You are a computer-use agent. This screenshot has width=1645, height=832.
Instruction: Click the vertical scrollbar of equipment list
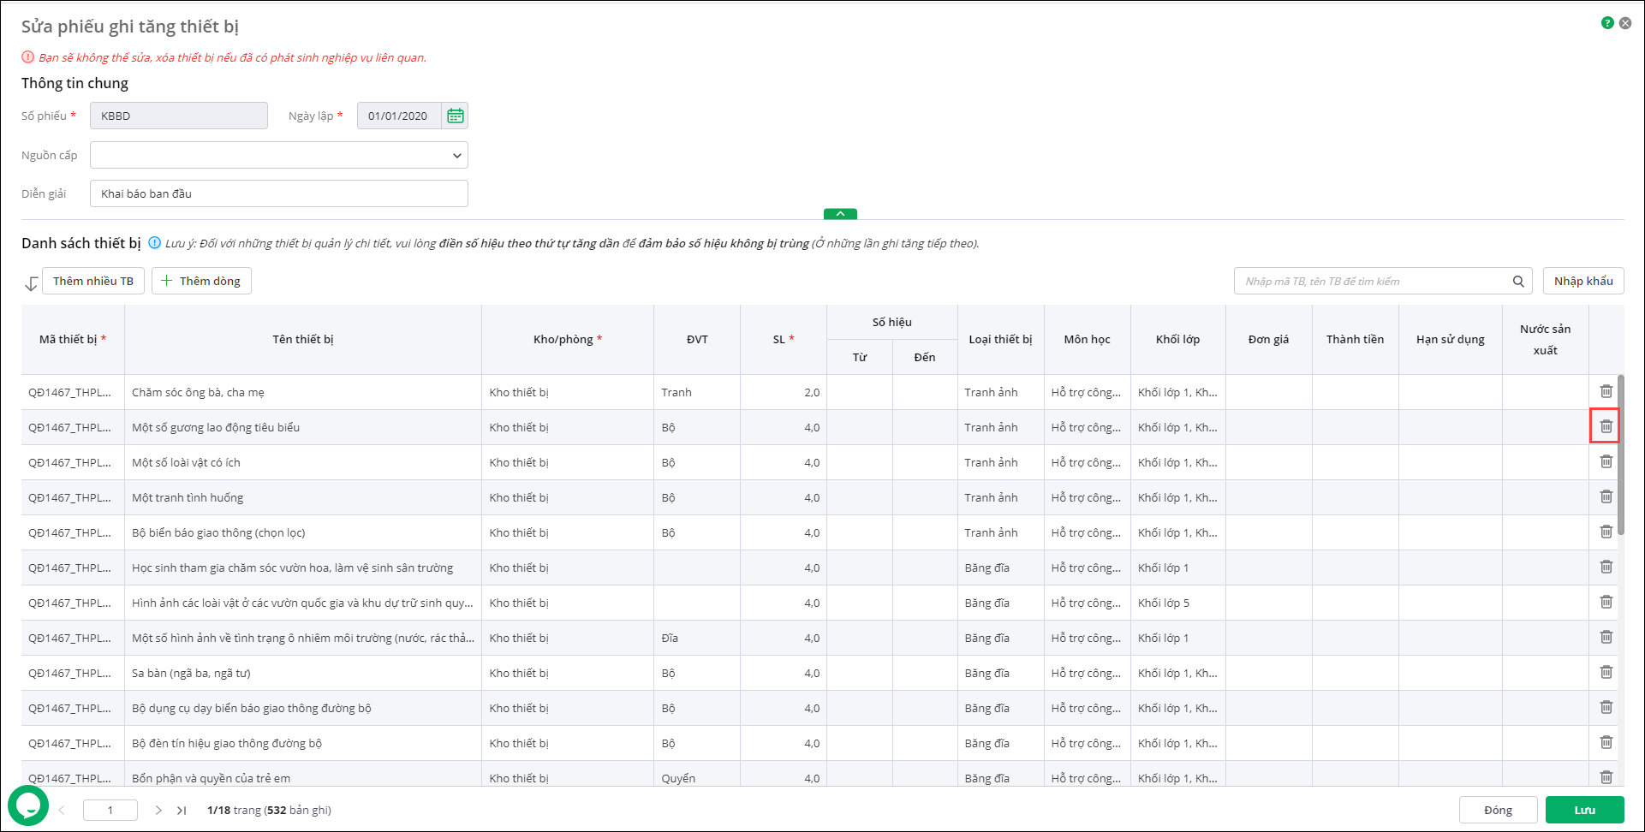tap(1620, 454)
